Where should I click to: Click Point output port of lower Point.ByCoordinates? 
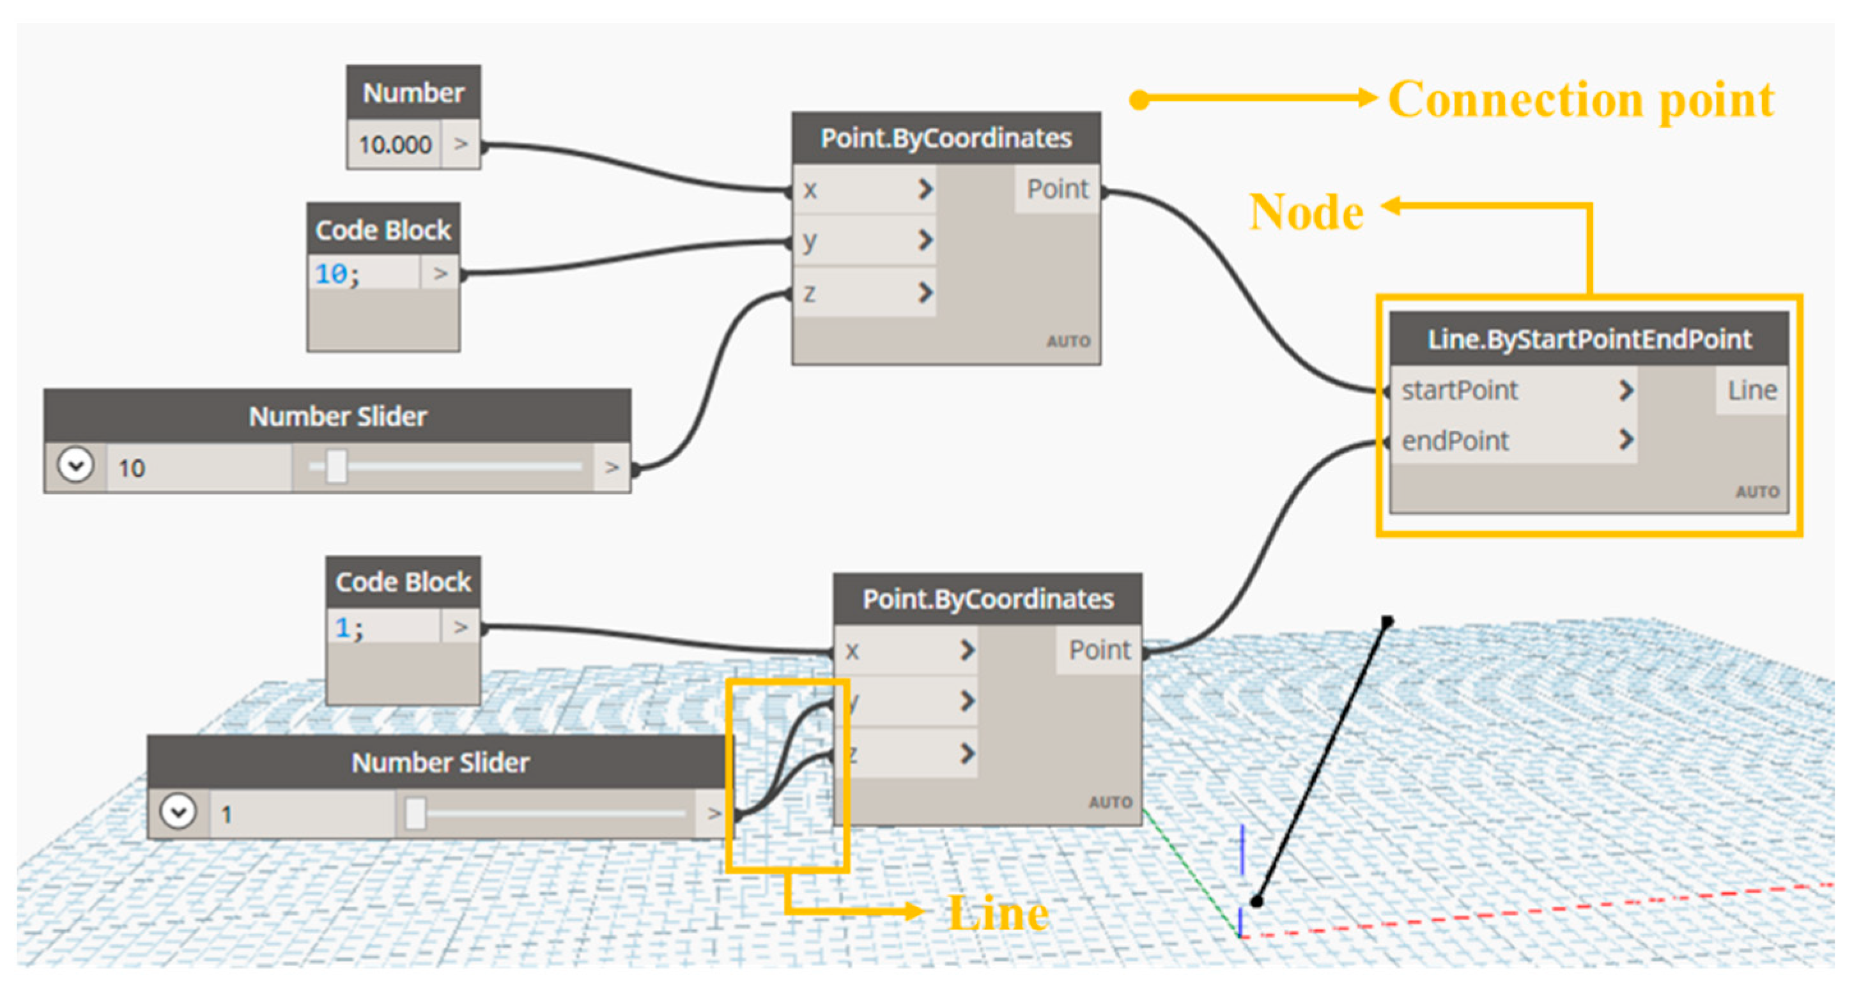click(1099, 650)
